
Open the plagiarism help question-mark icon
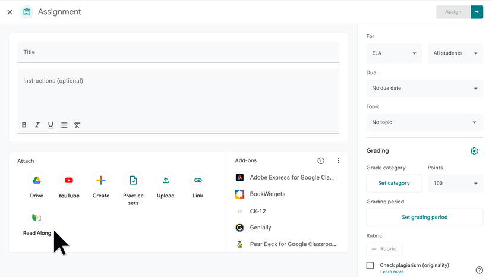(x=479, y=270)
